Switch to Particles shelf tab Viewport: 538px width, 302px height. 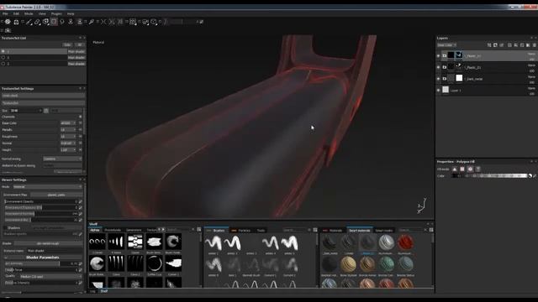coord(245,231)
